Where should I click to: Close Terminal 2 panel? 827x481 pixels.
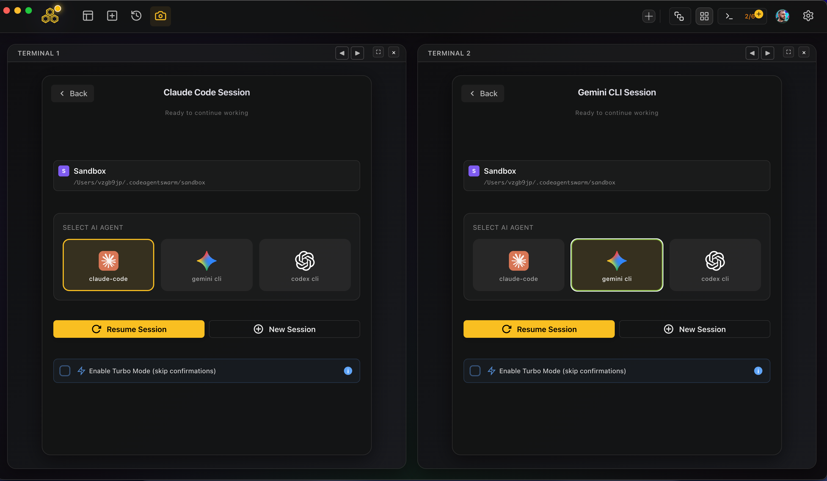click(x=804, y=52)
